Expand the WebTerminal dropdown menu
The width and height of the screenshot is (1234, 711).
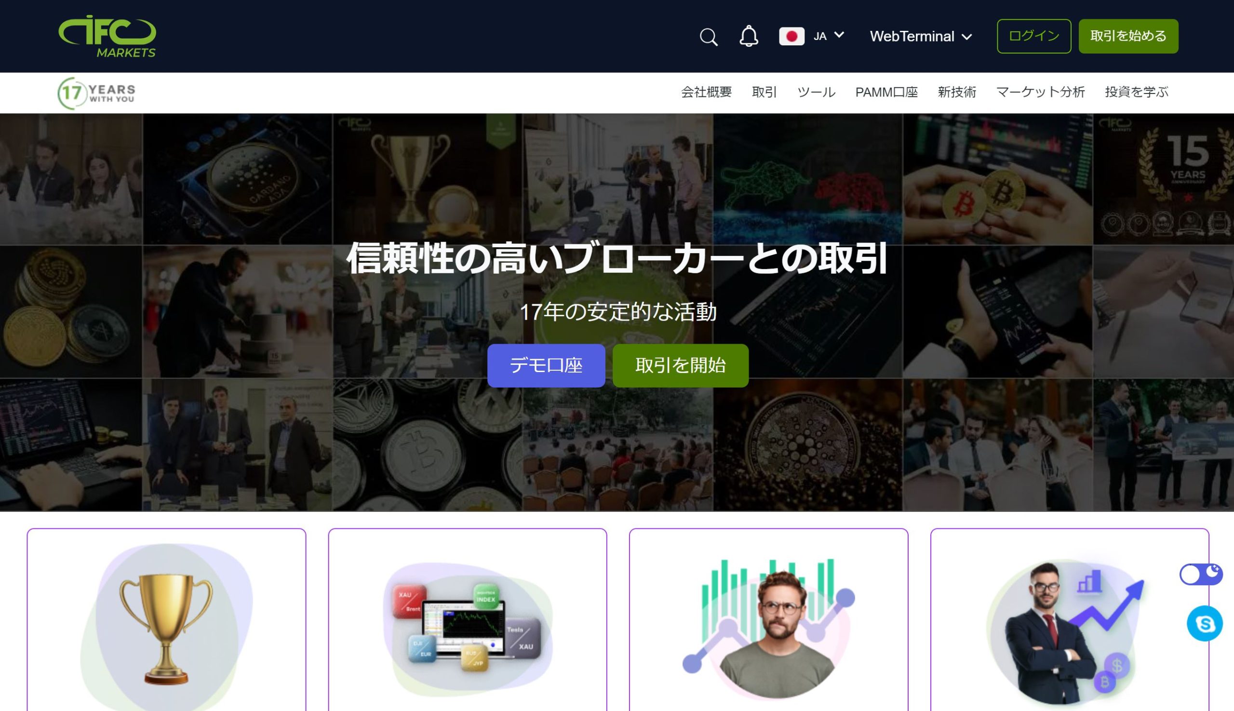(920, 37)
